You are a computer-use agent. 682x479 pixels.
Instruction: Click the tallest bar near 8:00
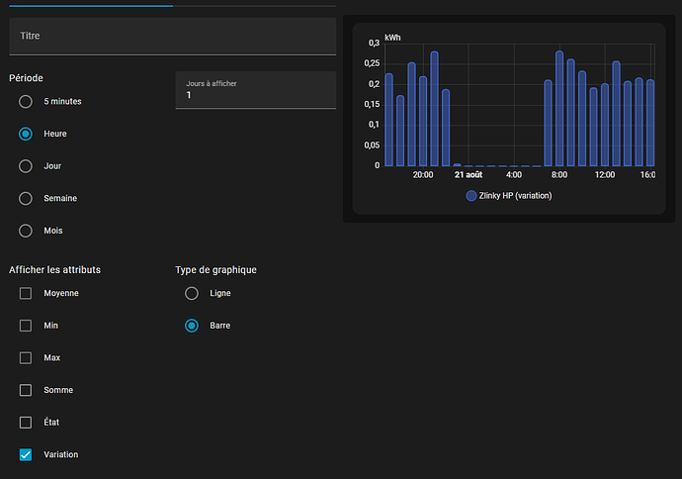(x=559, y=109)
